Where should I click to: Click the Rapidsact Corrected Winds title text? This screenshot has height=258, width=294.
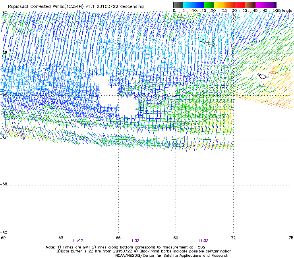[76, 7]
